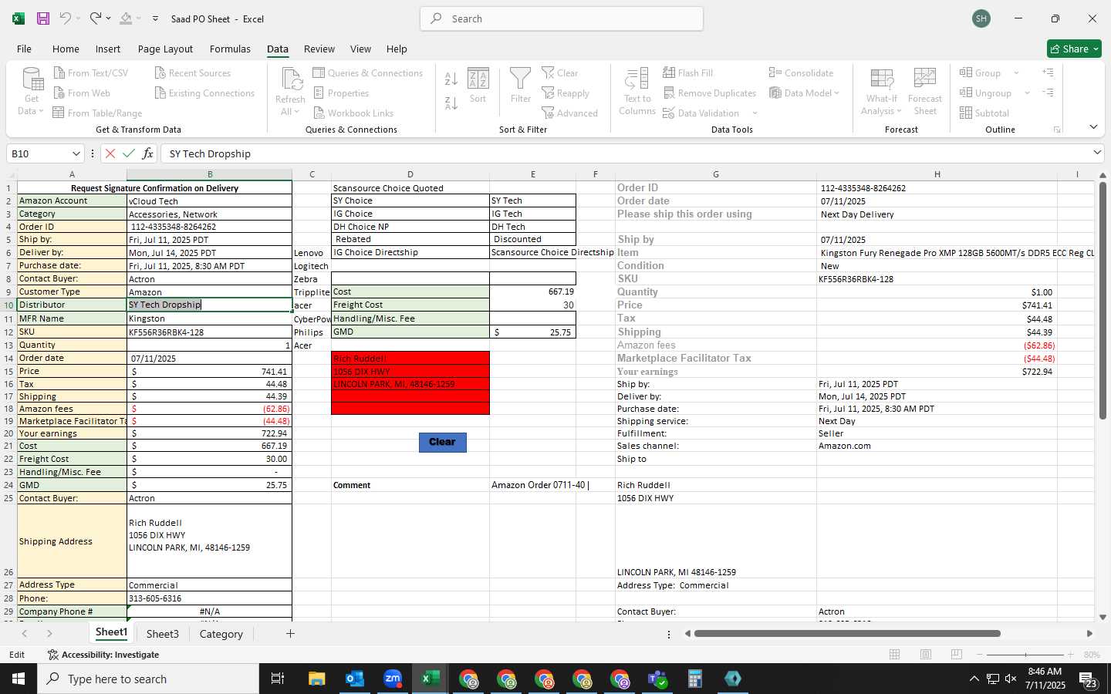Click Advanced filter option

(x=569, y=113)
